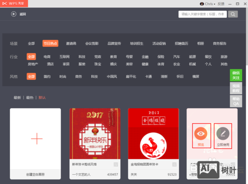
Task: Select the 节日热点 scene filter
Action: pyautogui.click(x=51, y=44)
